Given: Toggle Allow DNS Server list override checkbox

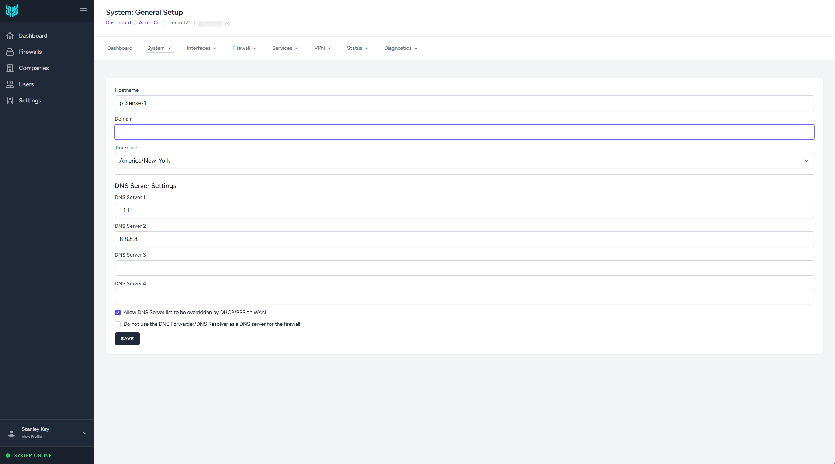Looking at the screenshot, I should [118, 313].
